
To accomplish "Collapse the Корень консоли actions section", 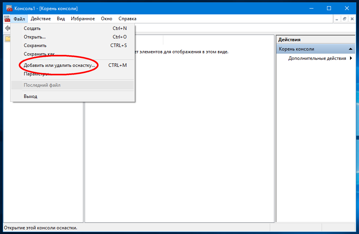I will (x=350, y=49).
